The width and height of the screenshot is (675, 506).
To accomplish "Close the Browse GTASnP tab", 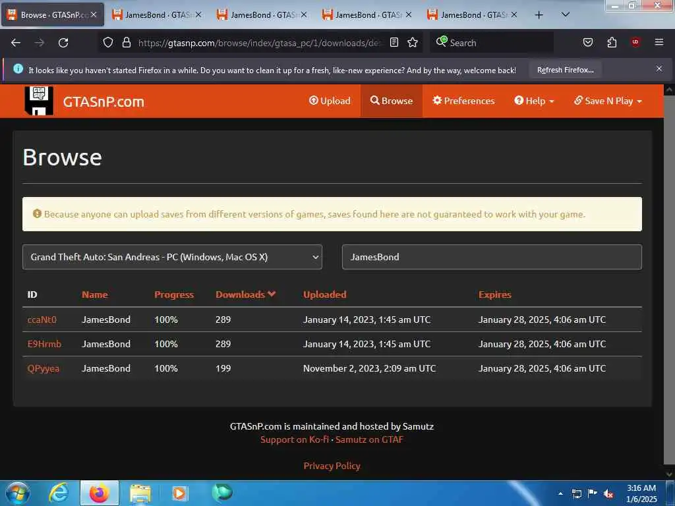I will click(94, 14).
